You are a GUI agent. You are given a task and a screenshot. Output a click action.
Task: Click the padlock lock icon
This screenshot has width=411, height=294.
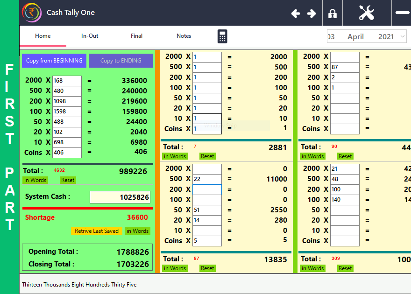(x=333, y=14)
